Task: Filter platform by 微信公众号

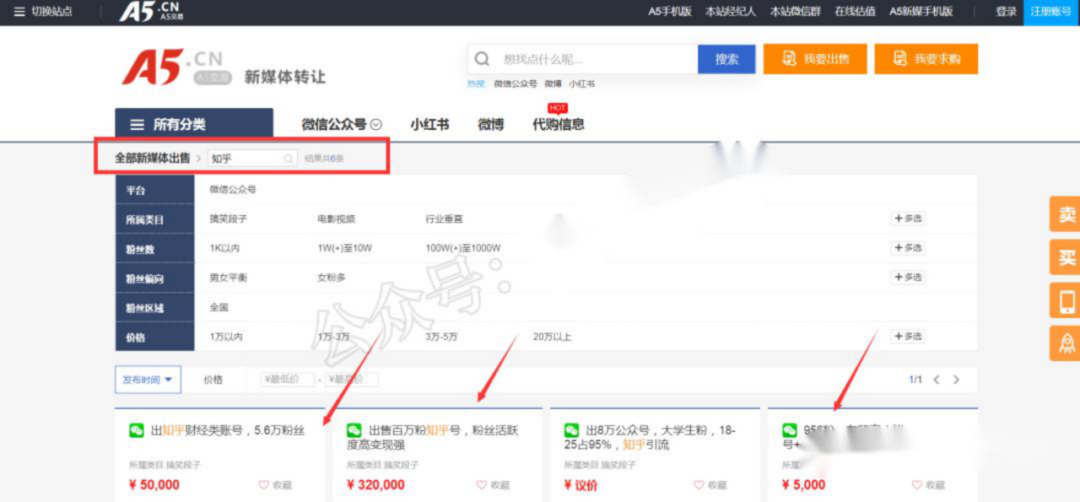Action: tap(233, 190)
